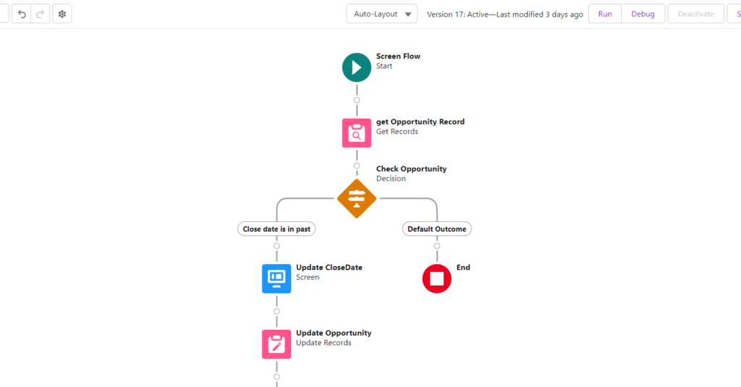Viewport: 741px width, 387px height.
Task: Open the get Opportunity Record element
Action: [356, 133]
